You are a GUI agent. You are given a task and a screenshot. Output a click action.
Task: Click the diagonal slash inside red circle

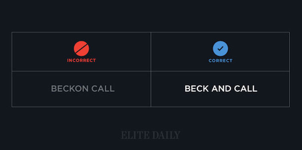82,49
